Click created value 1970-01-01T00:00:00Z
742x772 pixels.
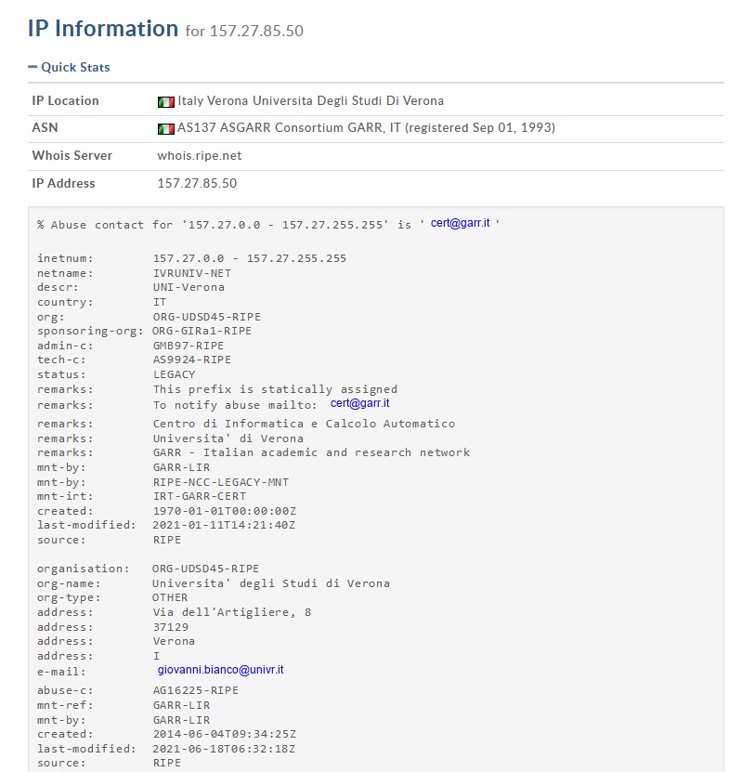[x=225, y=511]
